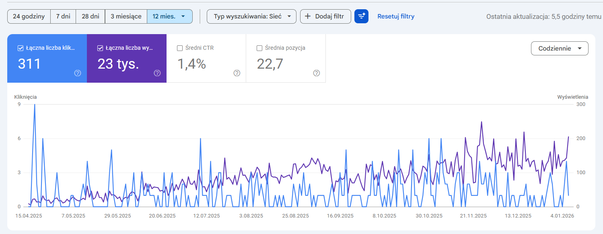Select the 3 miesiące range tab
This screenshot has height=234, width=603.
(x=126, y=16)
